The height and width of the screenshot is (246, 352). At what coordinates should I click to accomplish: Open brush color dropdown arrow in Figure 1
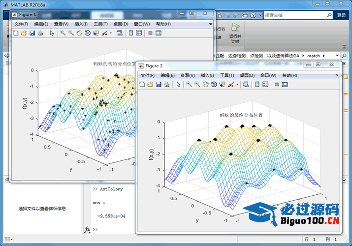111,33
